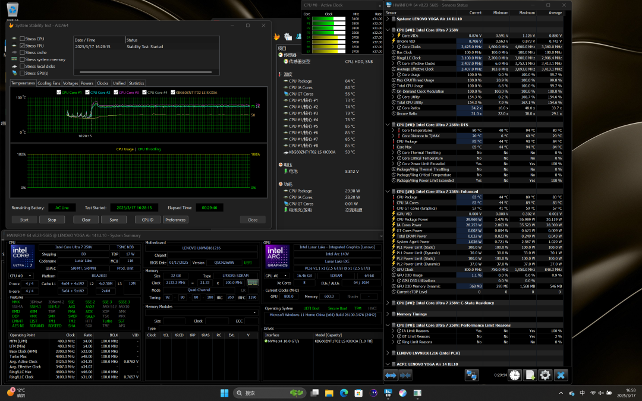This screenshot has width=642, height=401.
Task: Click the blue X close-sensors icon in HWiNFO
Action: point(561,375)
